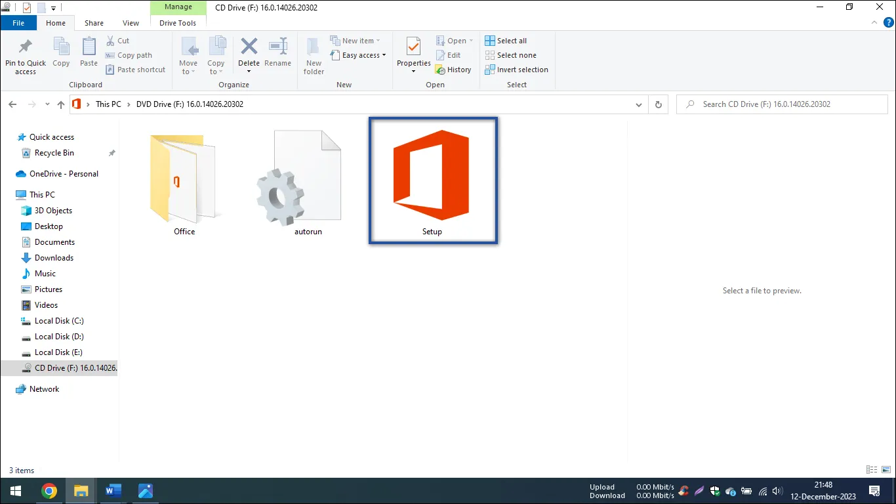Click the Rename icon in ribbon
Screen dimensions: 896x504
point(277,48)
